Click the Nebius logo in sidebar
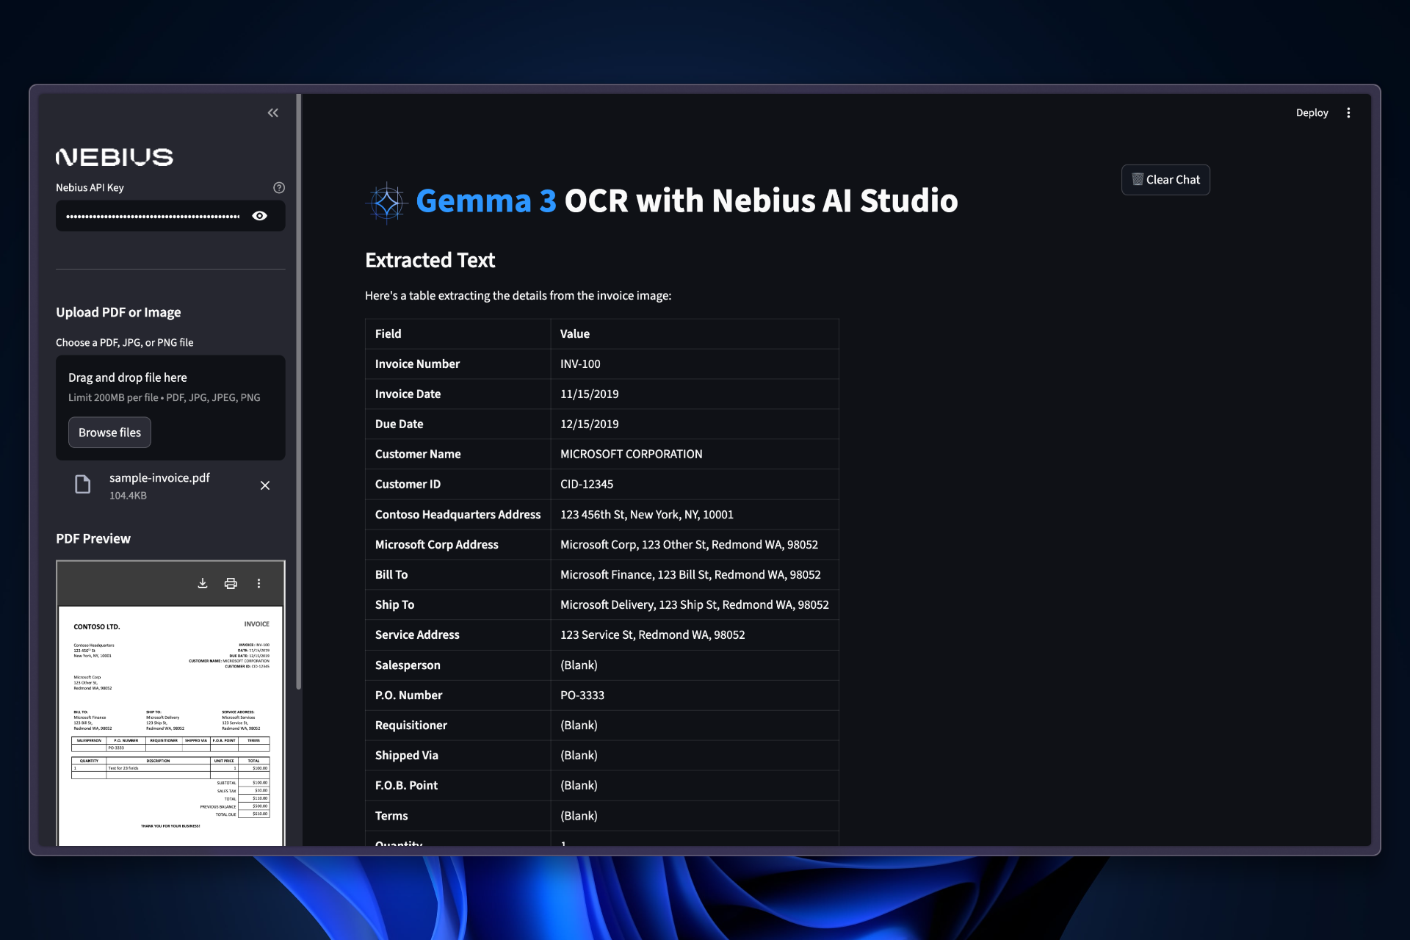This screenshot has height=940, width=1410. [115, 157]
